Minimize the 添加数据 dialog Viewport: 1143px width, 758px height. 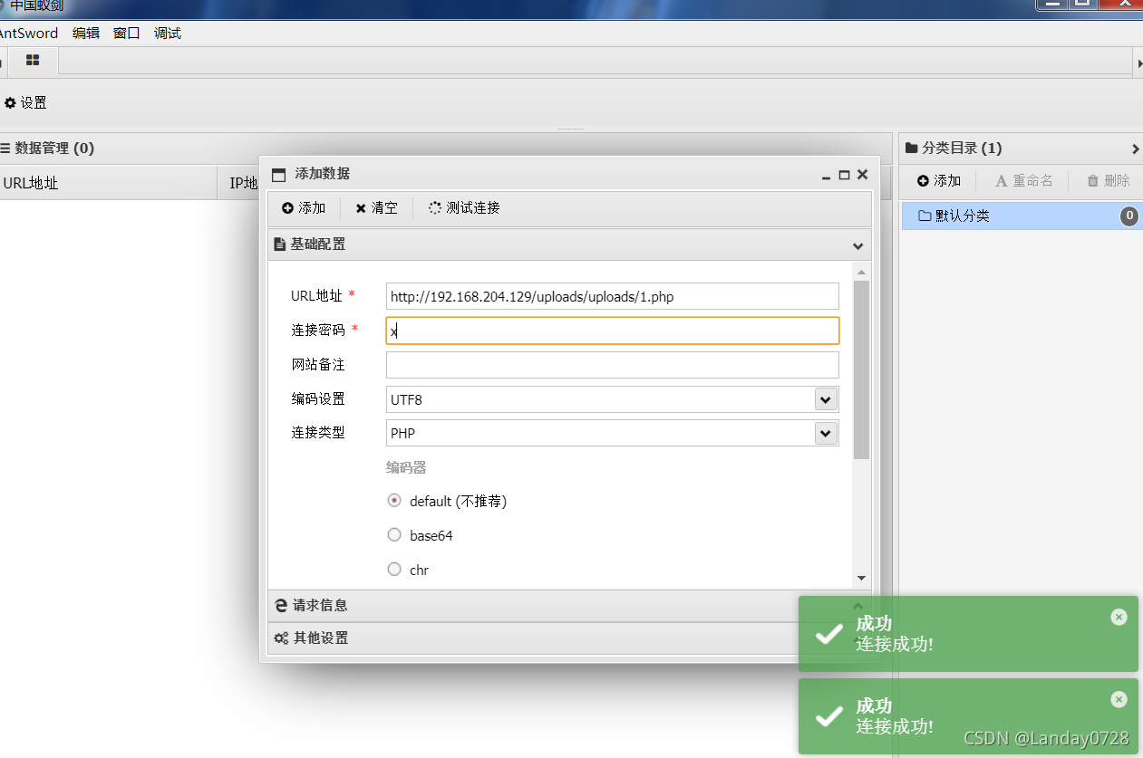(x=826, y=177)
